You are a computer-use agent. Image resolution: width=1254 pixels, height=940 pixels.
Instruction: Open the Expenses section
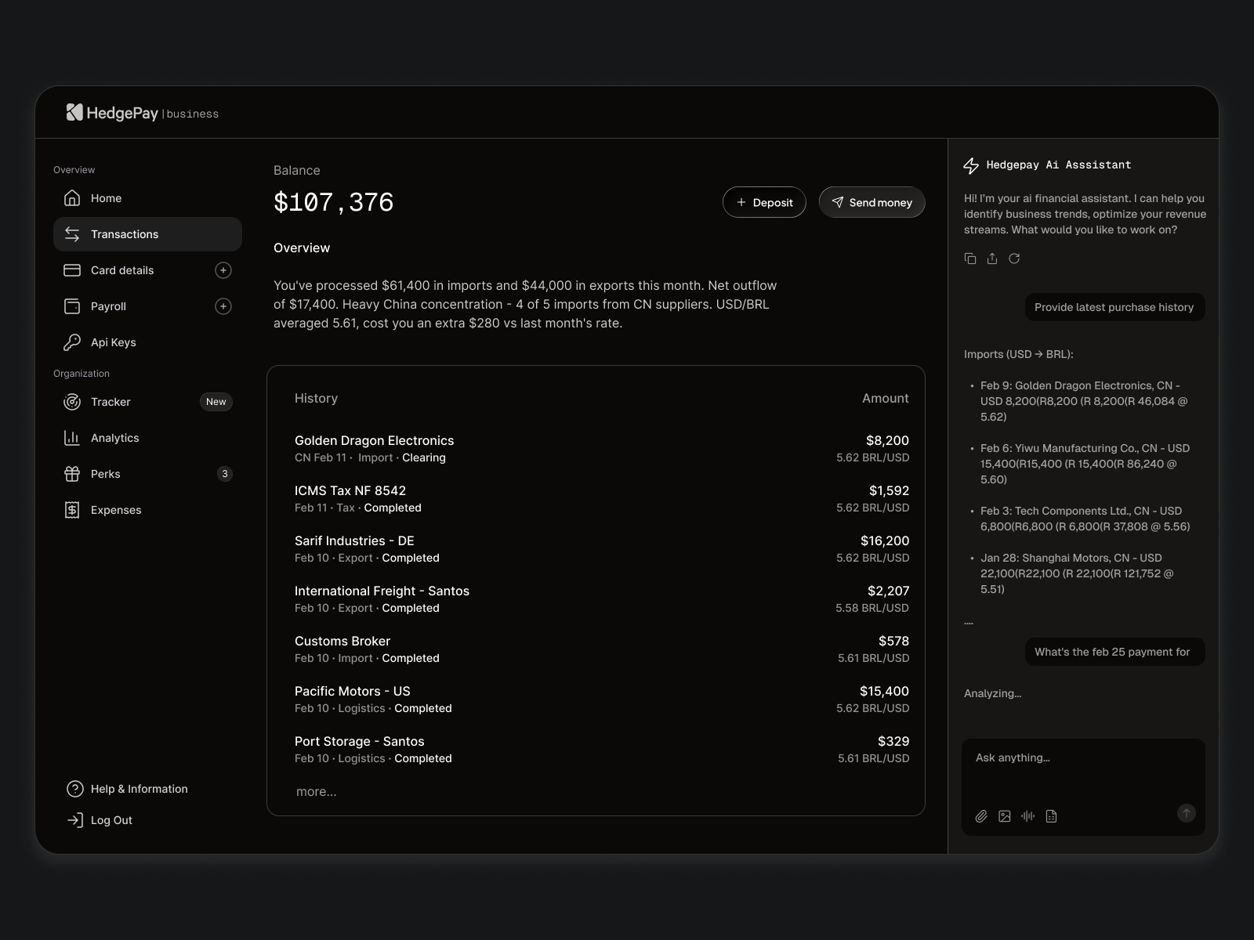point(116,509)
